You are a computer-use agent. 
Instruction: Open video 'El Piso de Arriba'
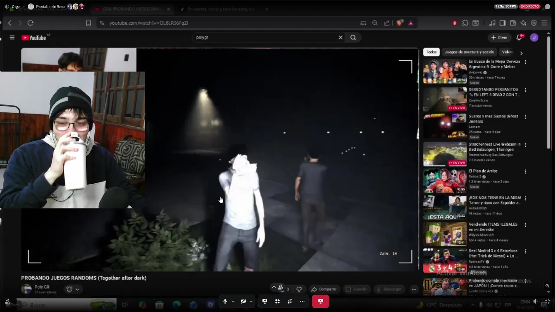point(483,171)
